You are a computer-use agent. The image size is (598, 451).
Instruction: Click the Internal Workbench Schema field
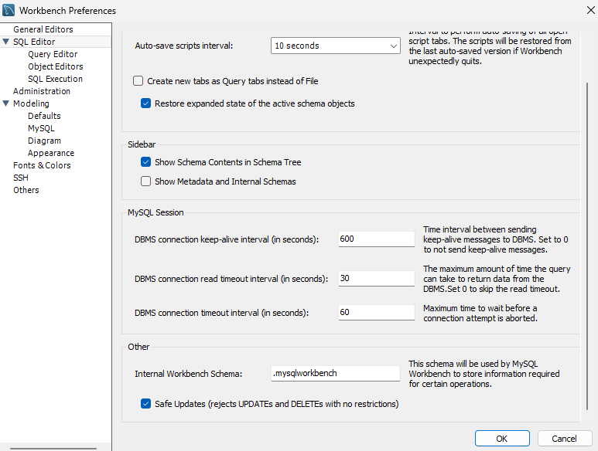(x=336, y=373)
